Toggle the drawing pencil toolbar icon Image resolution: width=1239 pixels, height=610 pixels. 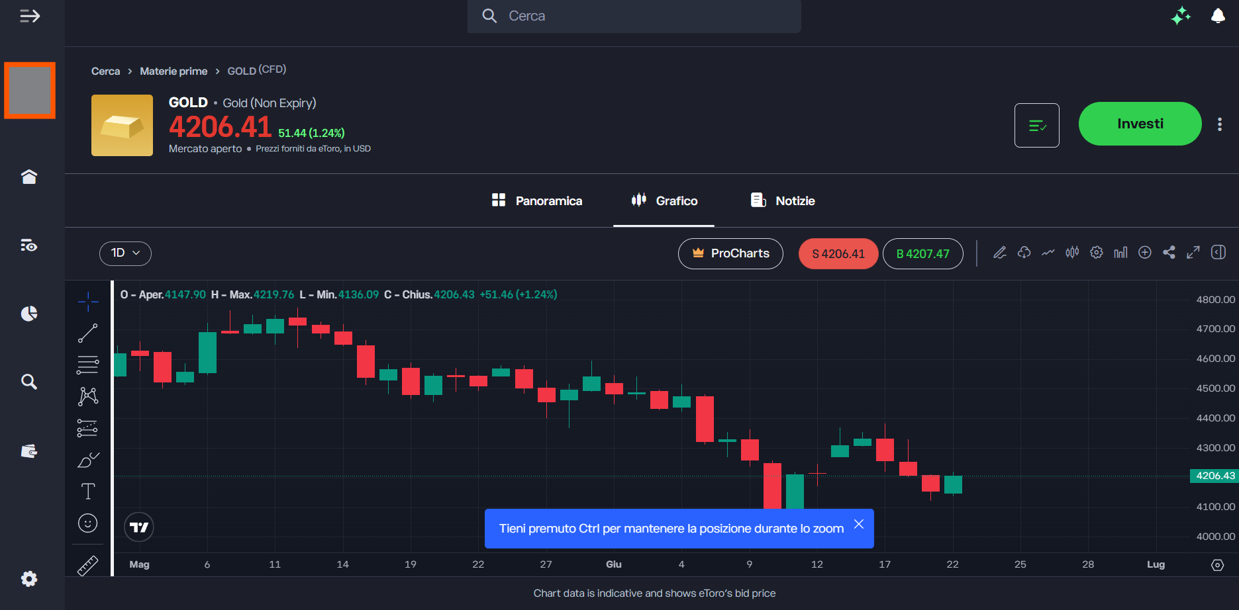coord(1000,253)
